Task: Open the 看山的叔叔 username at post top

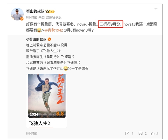Action: (35, 11)
